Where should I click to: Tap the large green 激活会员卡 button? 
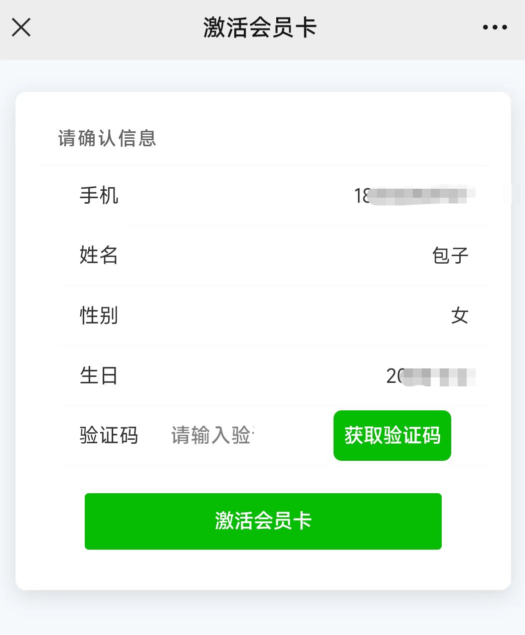click(x=263, y=521)
